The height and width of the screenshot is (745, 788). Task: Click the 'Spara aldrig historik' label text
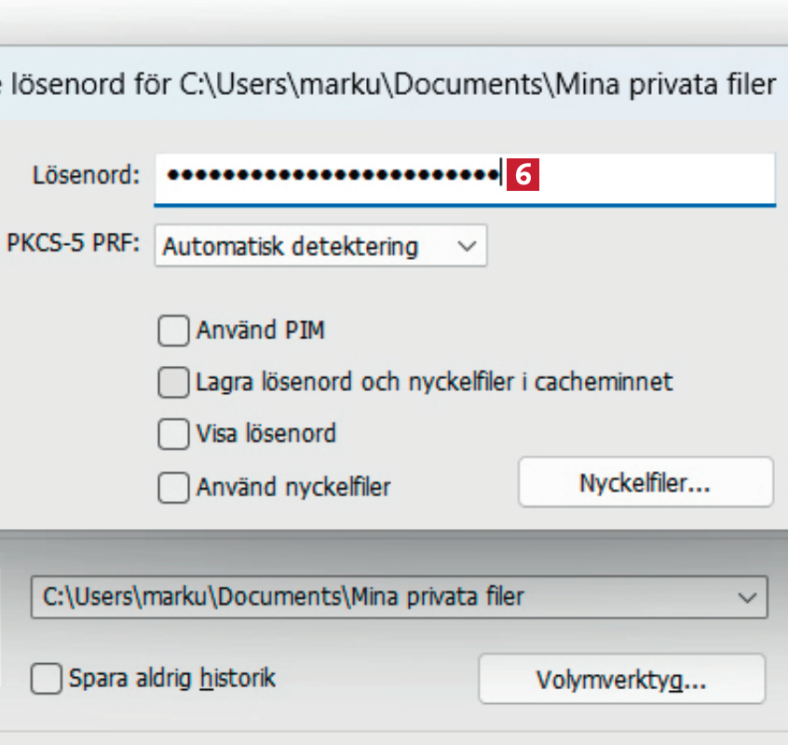(x=173, y=678)
